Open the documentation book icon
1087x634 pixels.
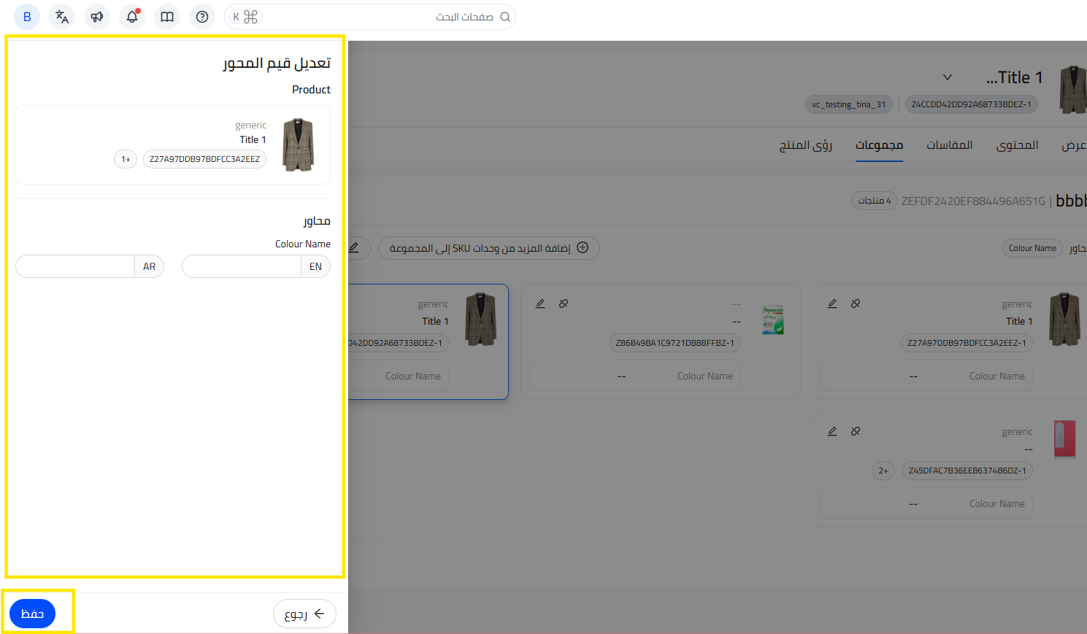point(167,17)
